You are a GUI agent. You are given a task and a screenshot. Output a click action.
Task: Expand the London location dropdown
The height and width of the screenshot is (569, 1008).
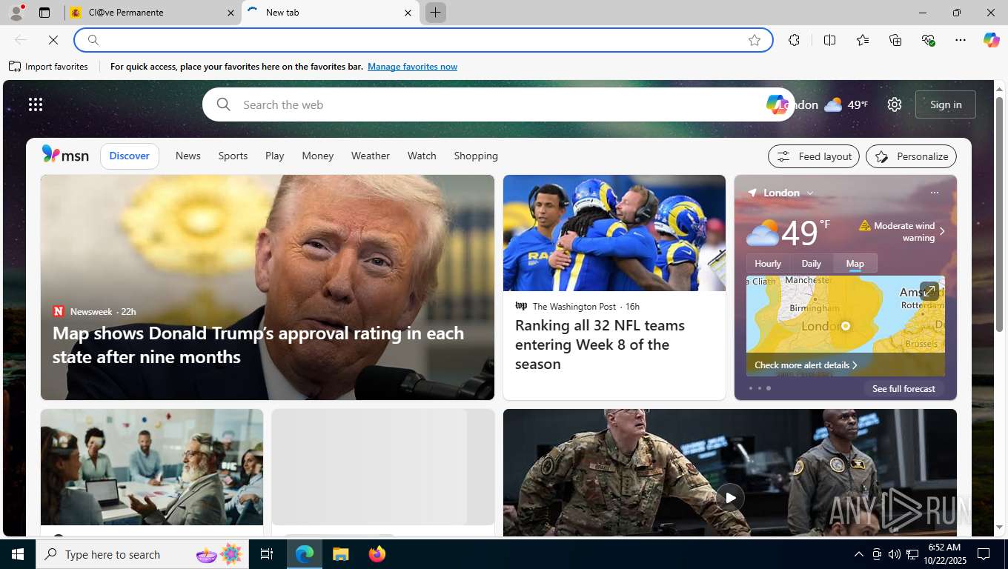(810, 193)
